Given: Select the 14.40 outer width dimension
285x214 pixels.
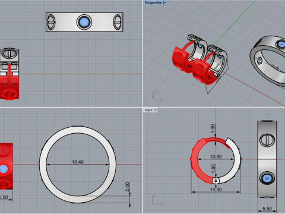Looking at the screenshot, I should pos(216,190).
